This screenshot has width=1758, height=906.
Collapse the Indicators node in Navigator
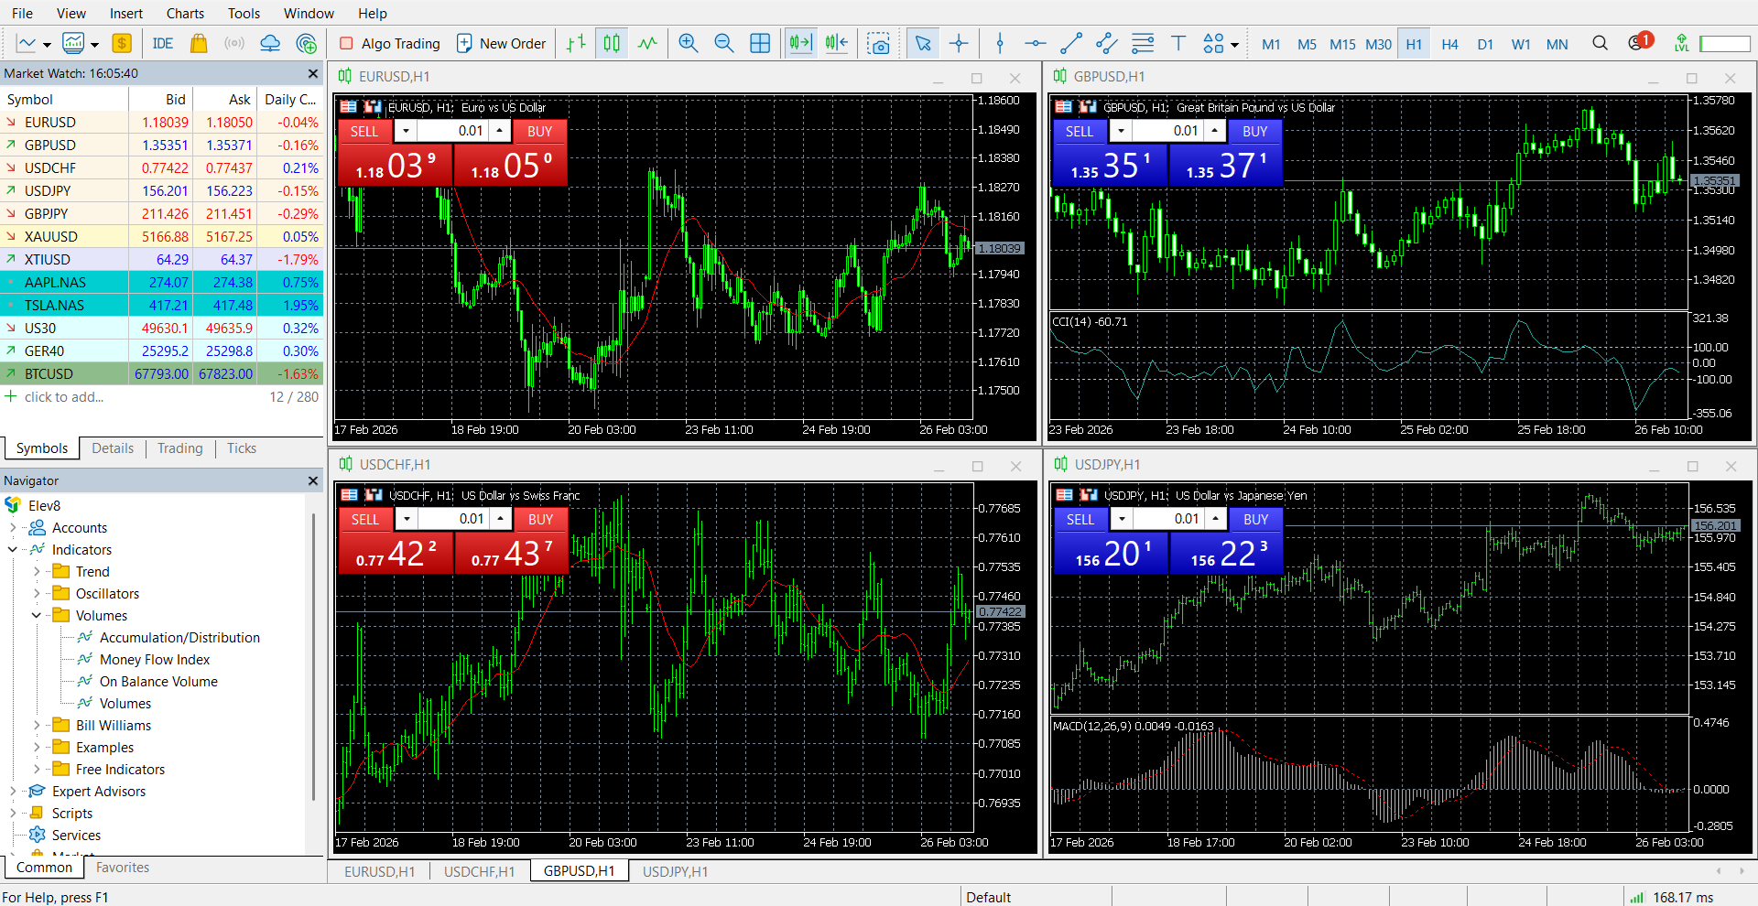13,550
